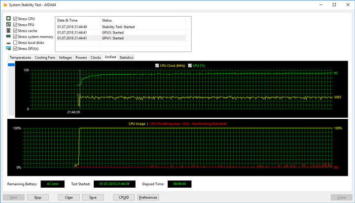The width and height of the screenshot is (355, 203).
Task: Select log row 'Stability Test: Started'
Action: 120,27
